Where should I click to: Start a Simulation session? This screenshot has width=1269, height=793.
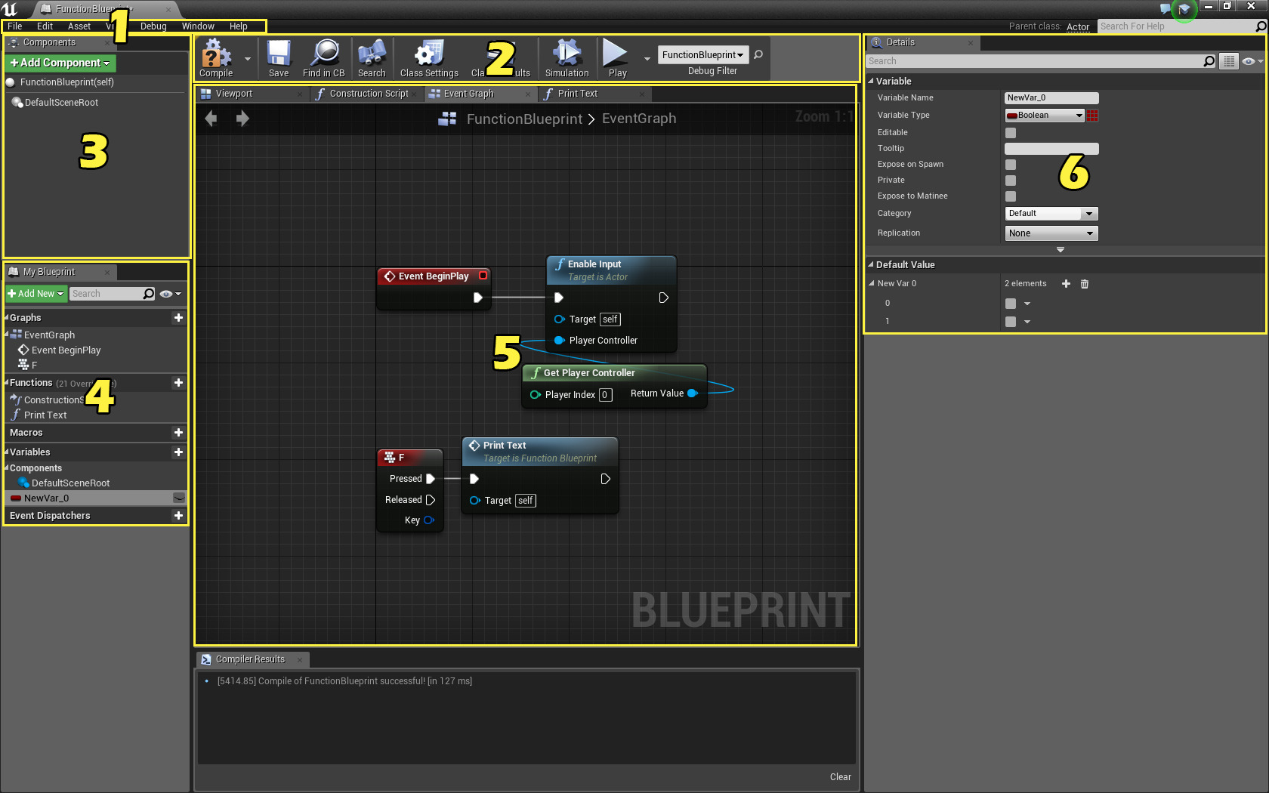click(x=566, y=57)
